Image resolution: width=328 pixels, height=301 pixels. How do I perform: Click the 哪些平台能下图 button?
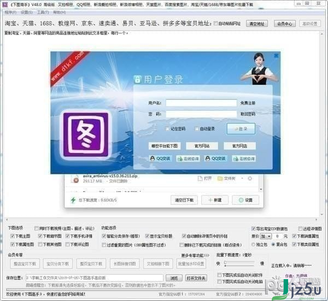[x=165, y=146]
